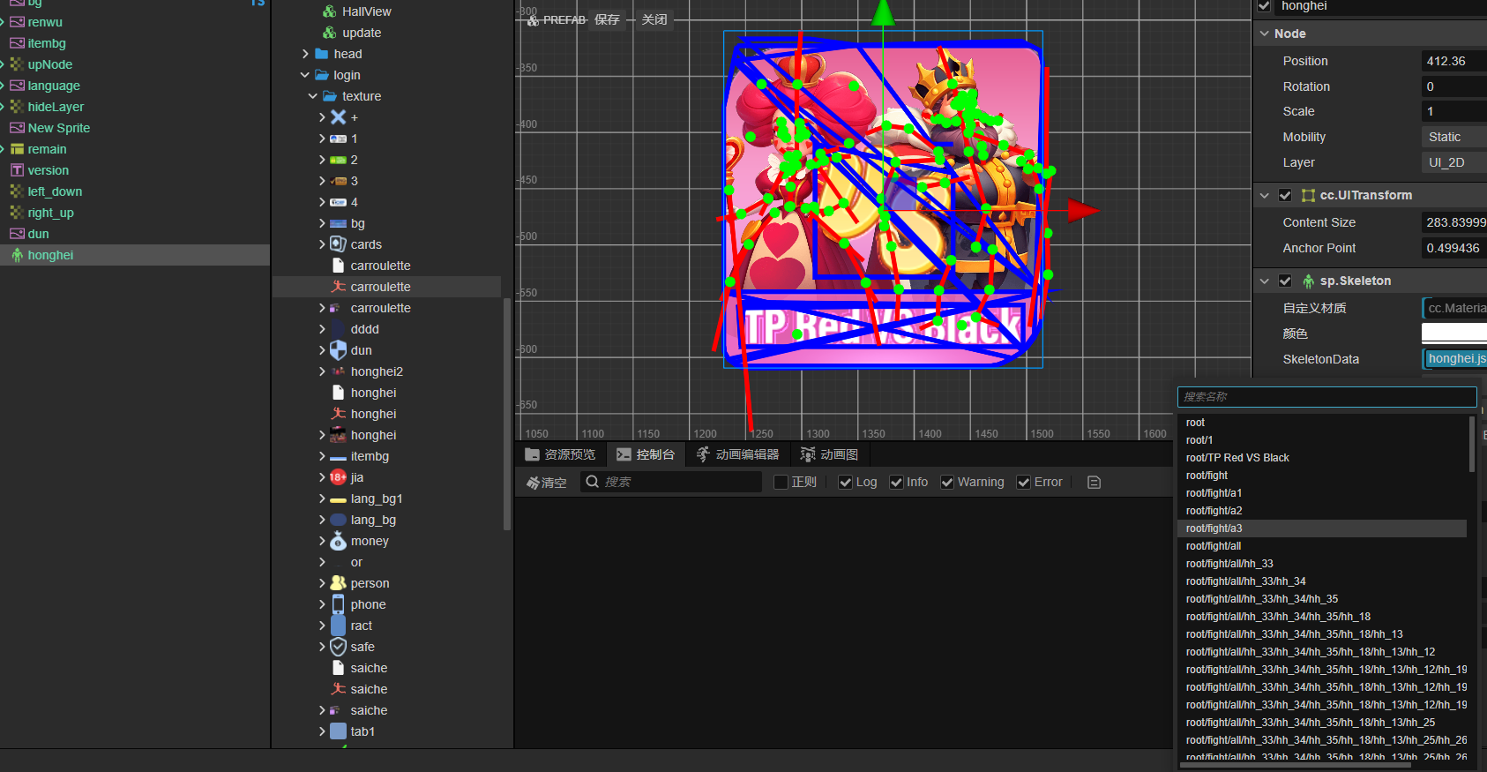Select the lang_bg1 asset row
Screen dimensions: 1487x772
click(387, 498)
